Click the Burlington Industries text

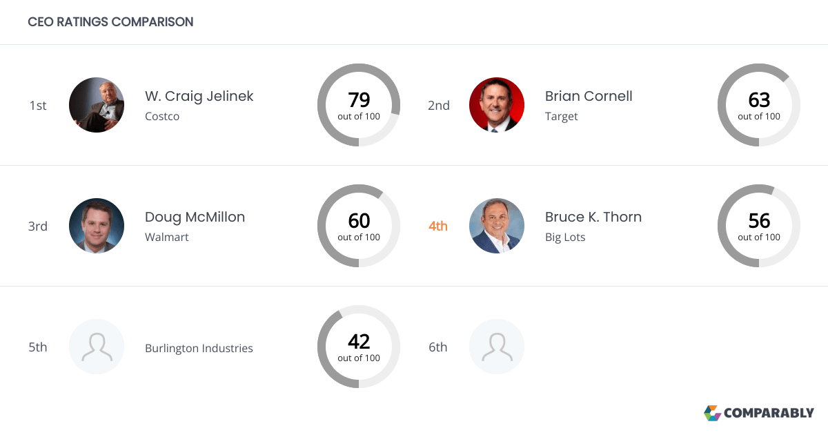coord(199,348)
